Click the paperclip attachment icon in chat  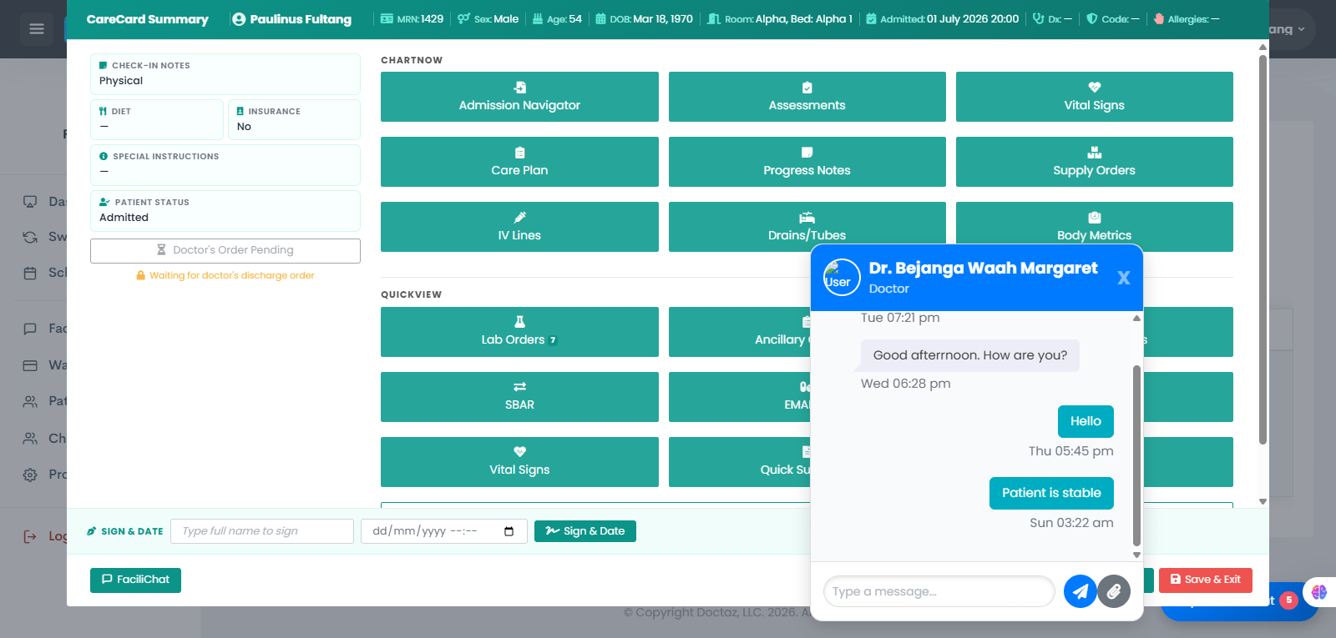(1114, 591)
